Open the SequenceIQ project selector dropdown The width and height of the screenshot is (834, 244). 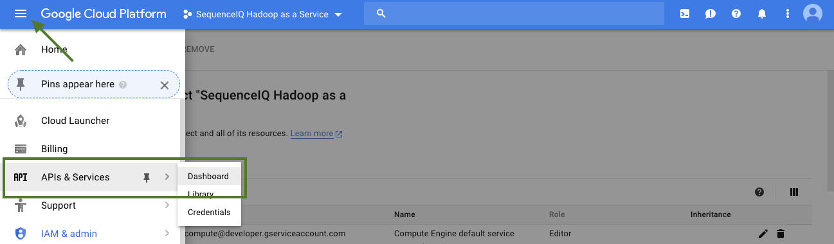click(x=263, y=14)
